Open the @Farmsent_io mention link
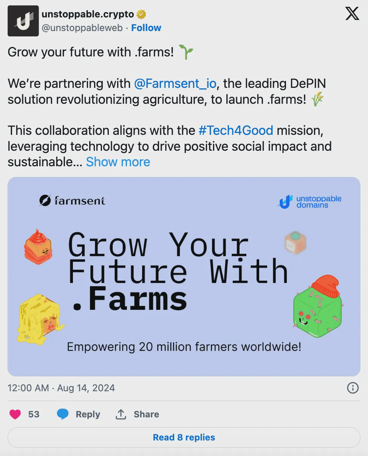The image size is (368, 456). [x=175, y=83]
